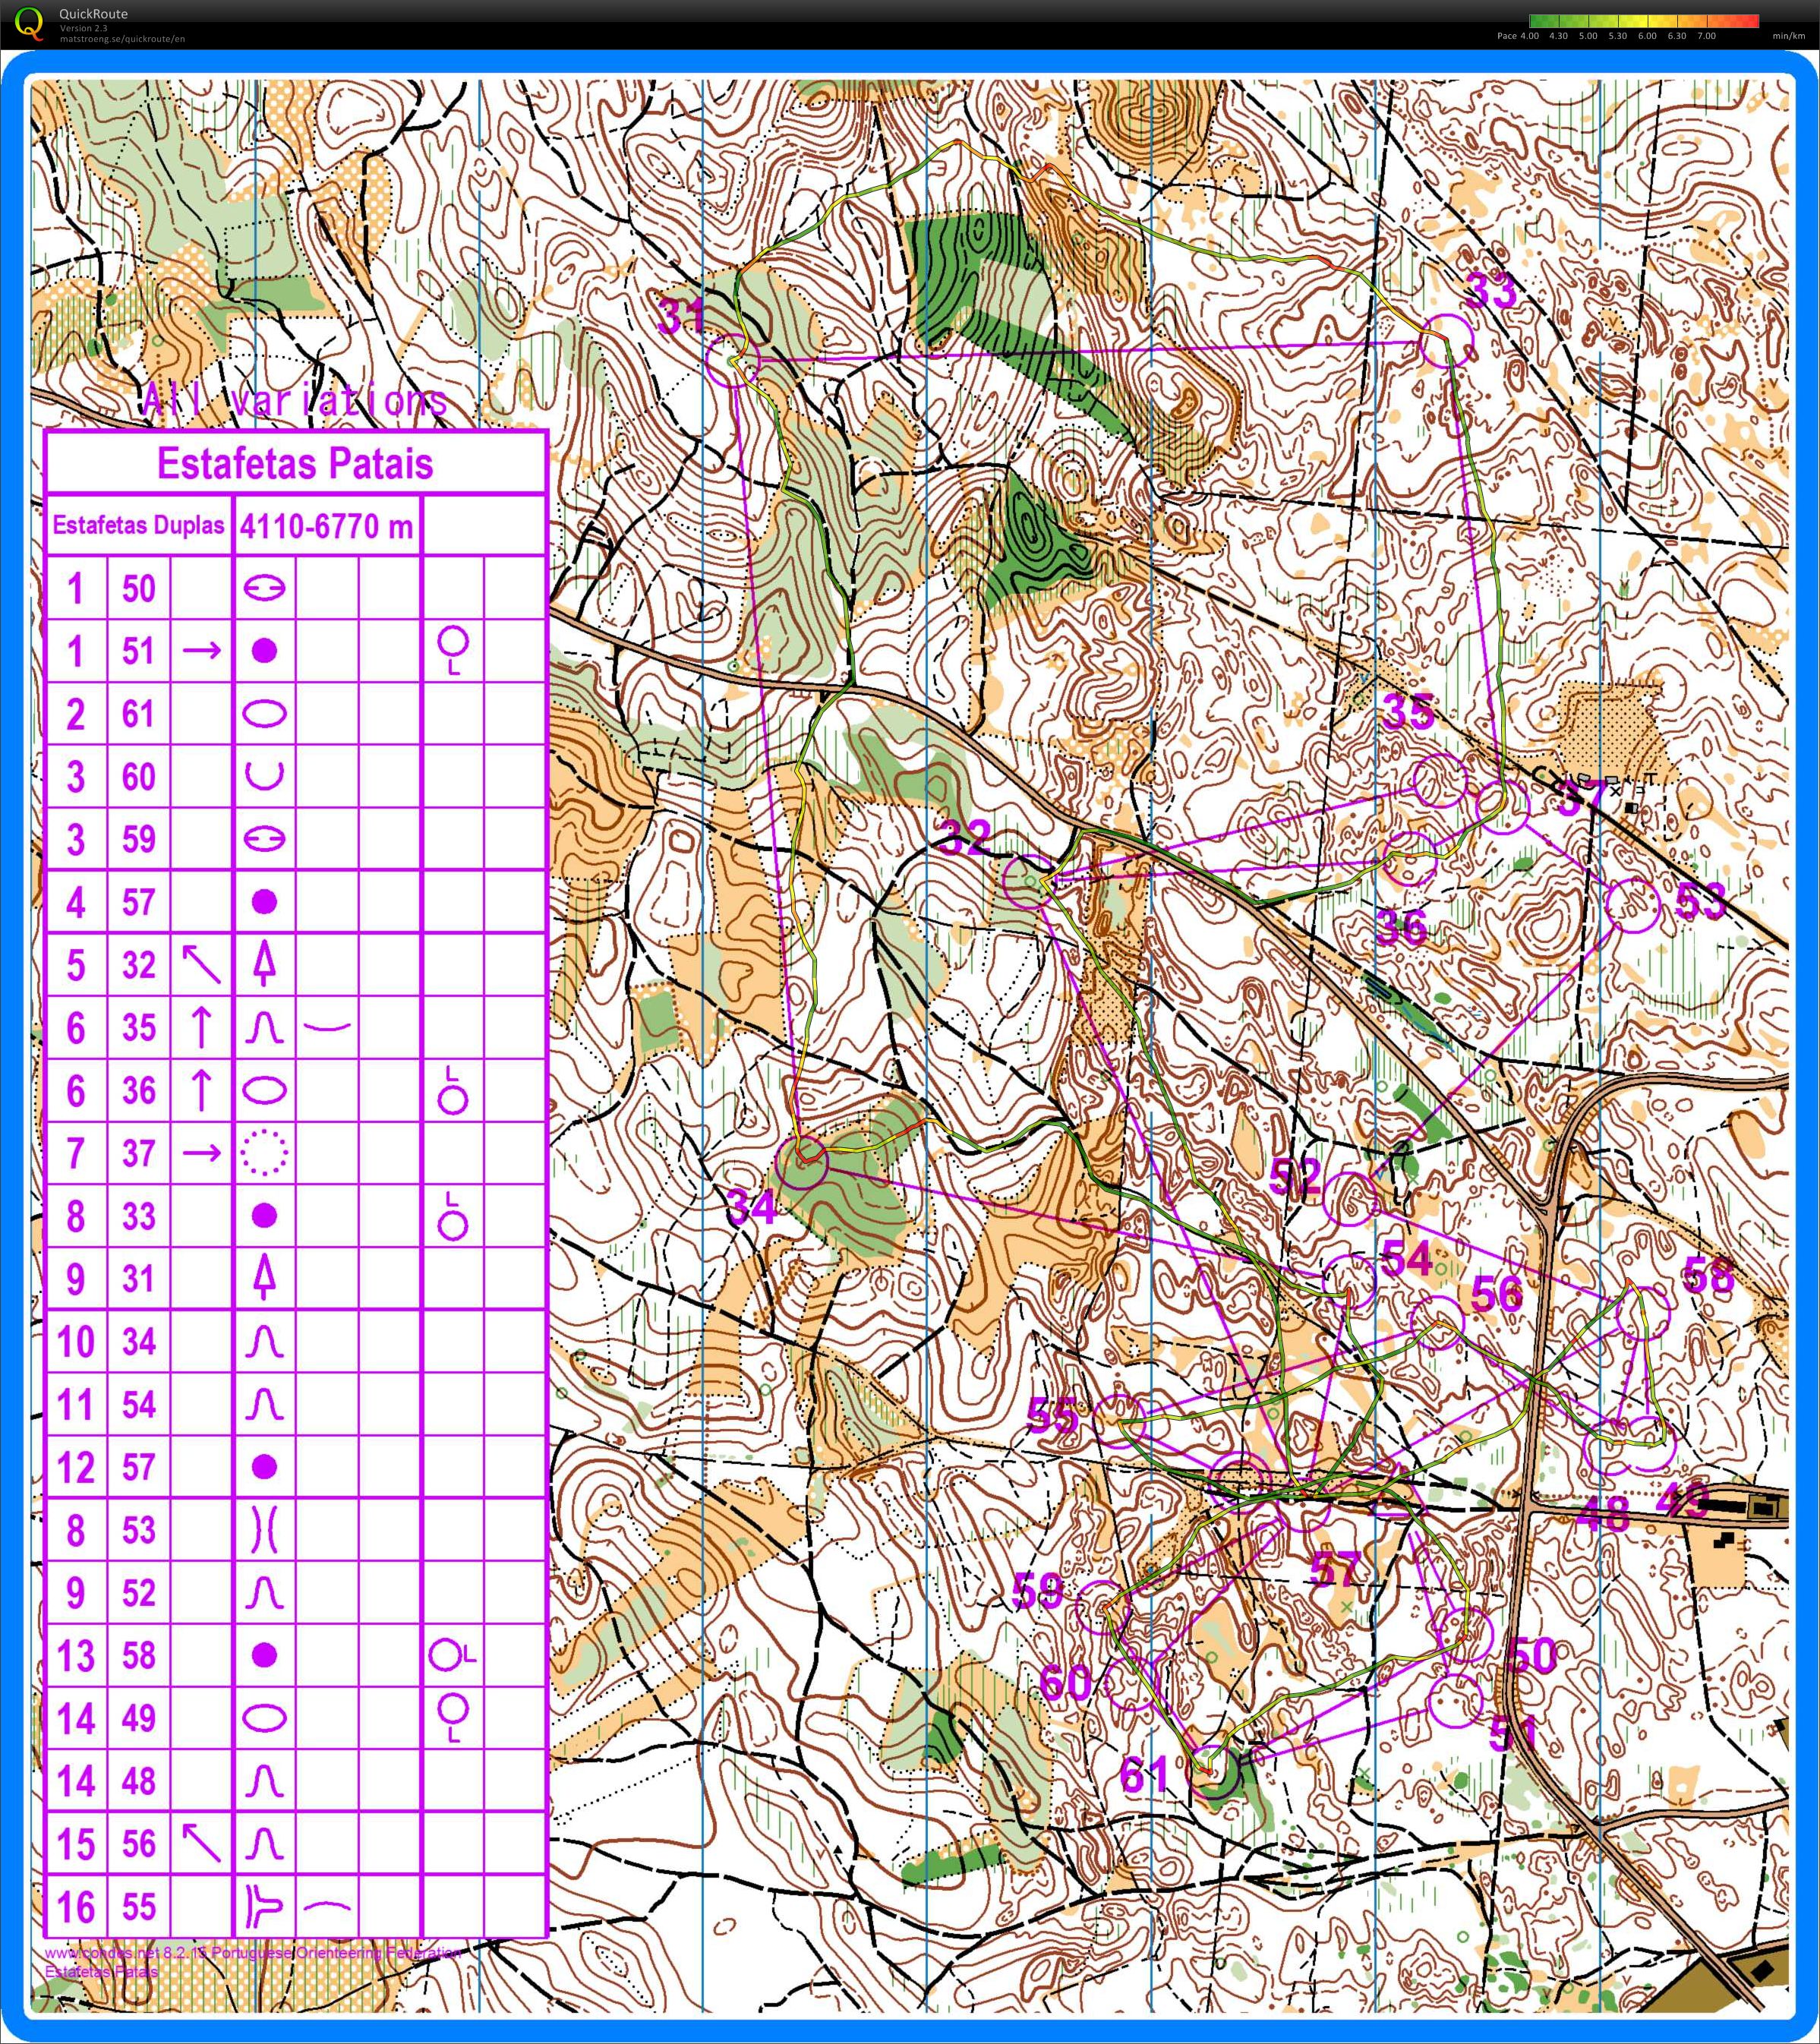
Task: Click the U-shaped symbol in the row for control 60
Action: tap(264, 776)
